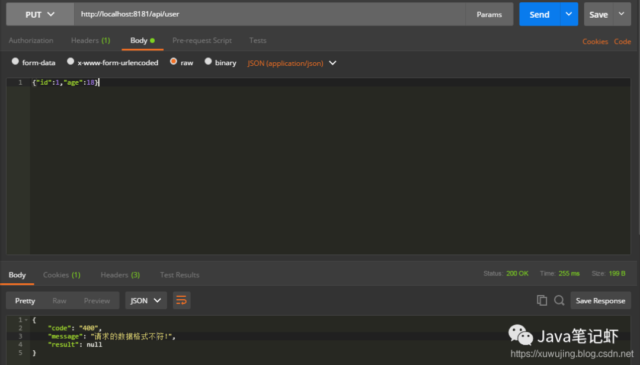This screenshot has width=640, height=365.
Task: Open response Cookies (1) tab
Action: click(62, 275)
